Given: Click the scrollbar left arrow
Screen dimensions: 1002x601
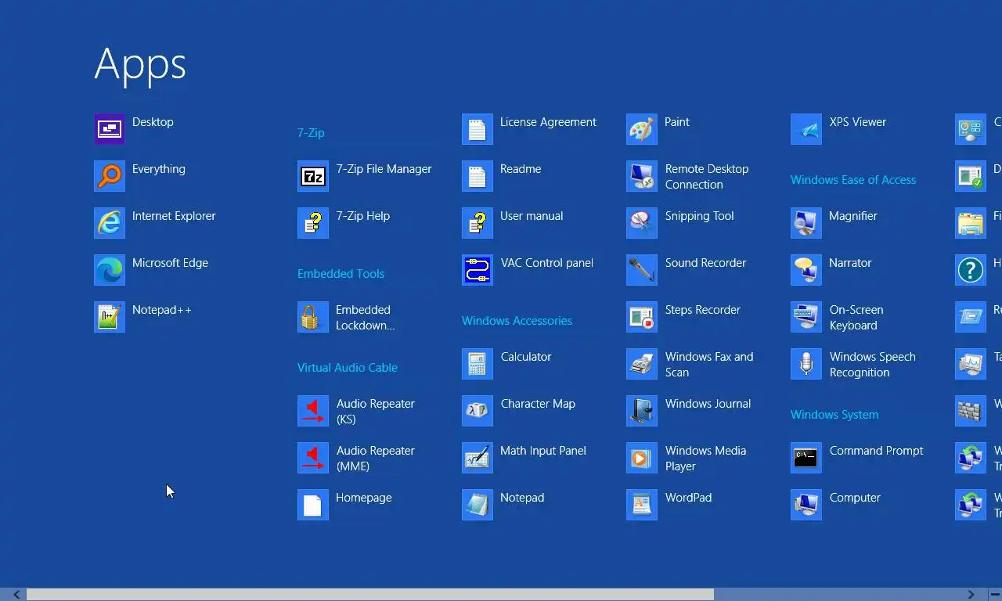Looking at the screenshot, I should pyautogui.click(x=16, y=595).
